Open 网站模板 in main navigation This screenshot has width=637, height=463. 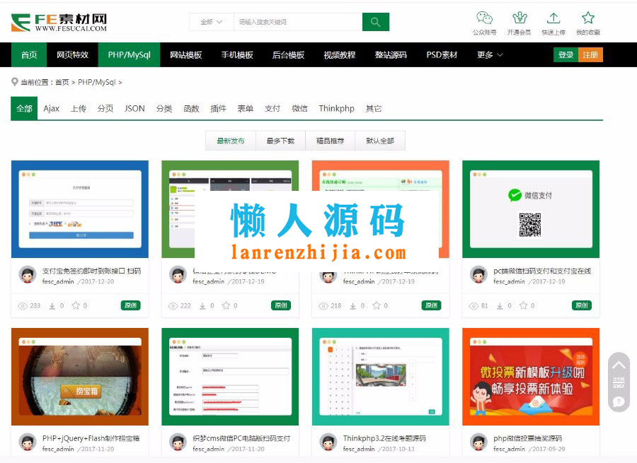click(x=185, y=54)
